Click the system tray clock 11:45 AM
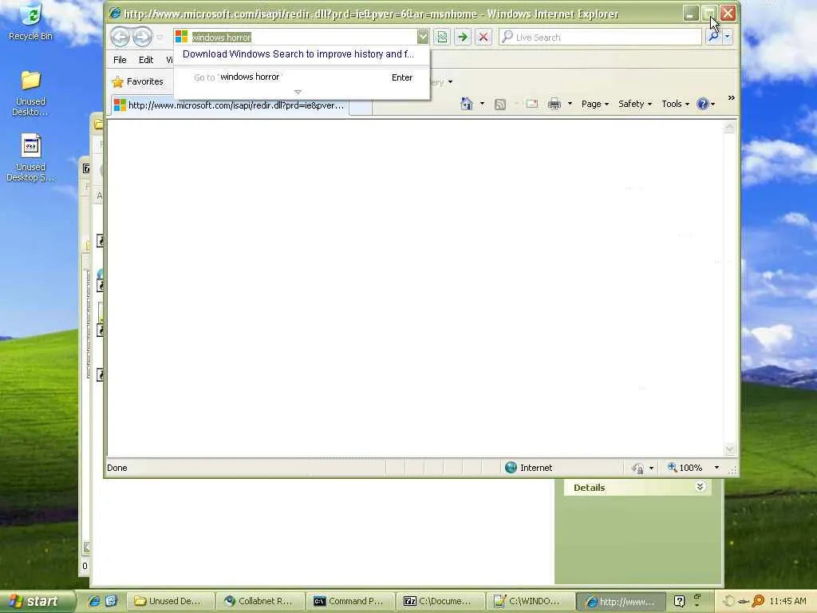This screenshot has height=613, width=817. tap(787, 601)
